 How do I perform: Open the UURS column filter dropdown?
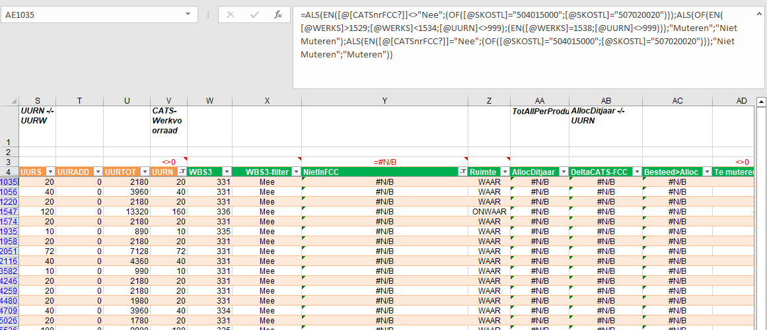click(50, 172)
